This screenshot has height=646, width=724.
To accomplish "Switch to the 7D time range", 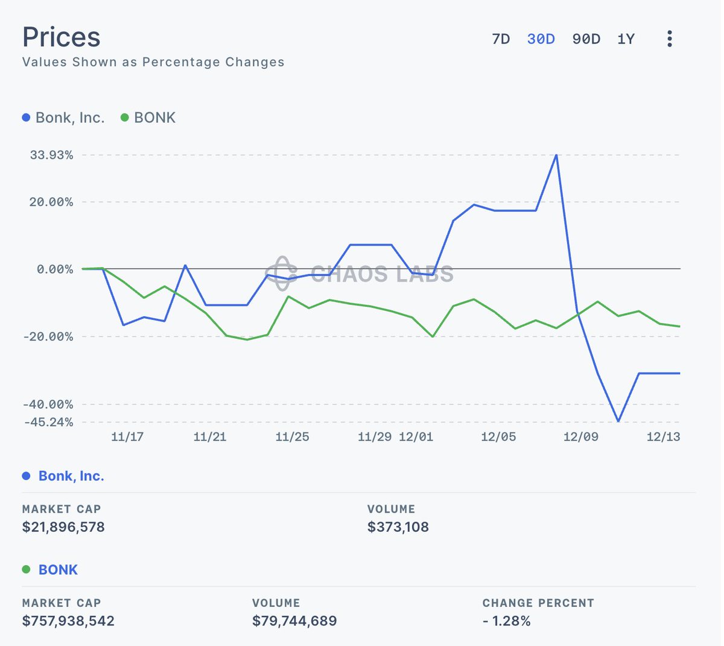I will (501, 39).
